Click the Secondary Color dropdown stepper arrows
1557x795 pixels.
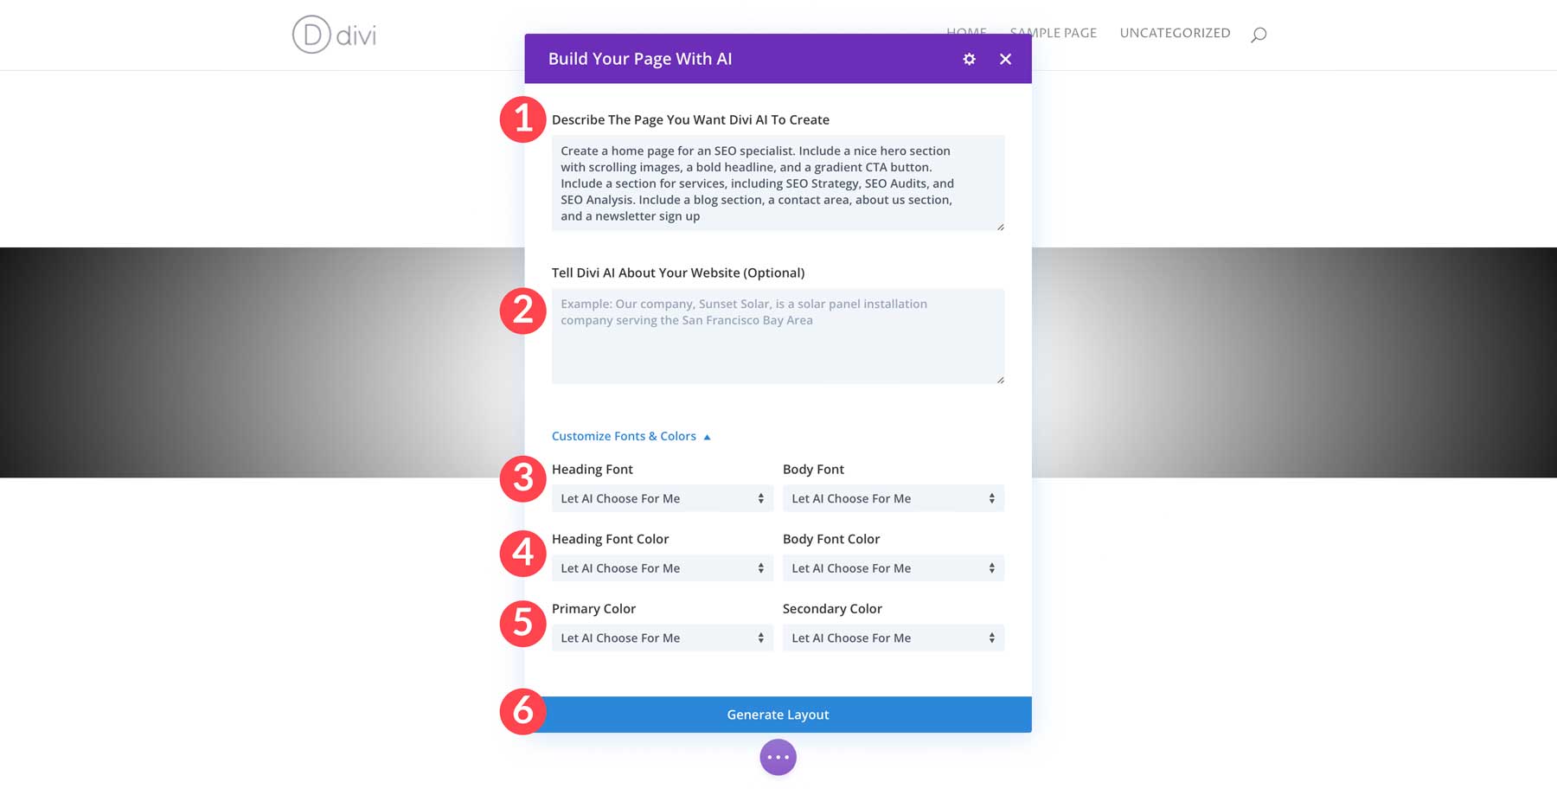[991, 638]
